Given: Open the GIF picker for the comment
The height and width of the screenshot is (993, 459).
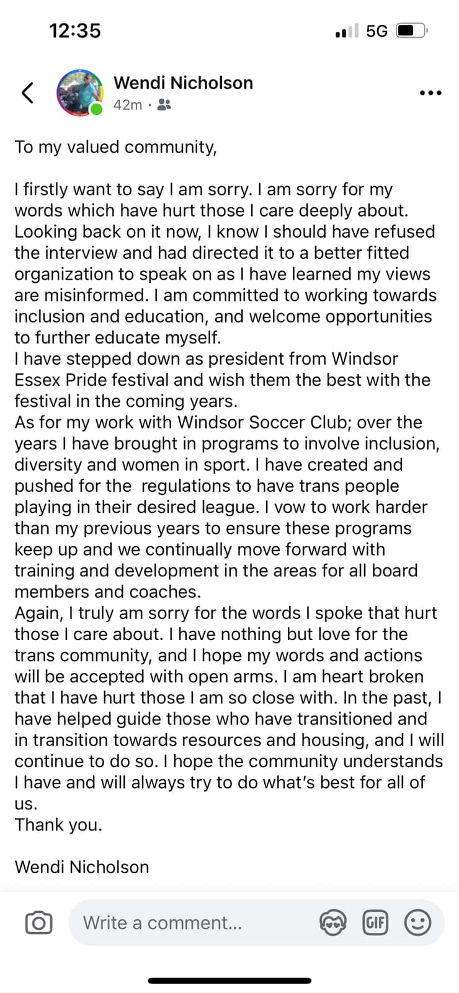Looking at the screenshot, I should 375,922.
